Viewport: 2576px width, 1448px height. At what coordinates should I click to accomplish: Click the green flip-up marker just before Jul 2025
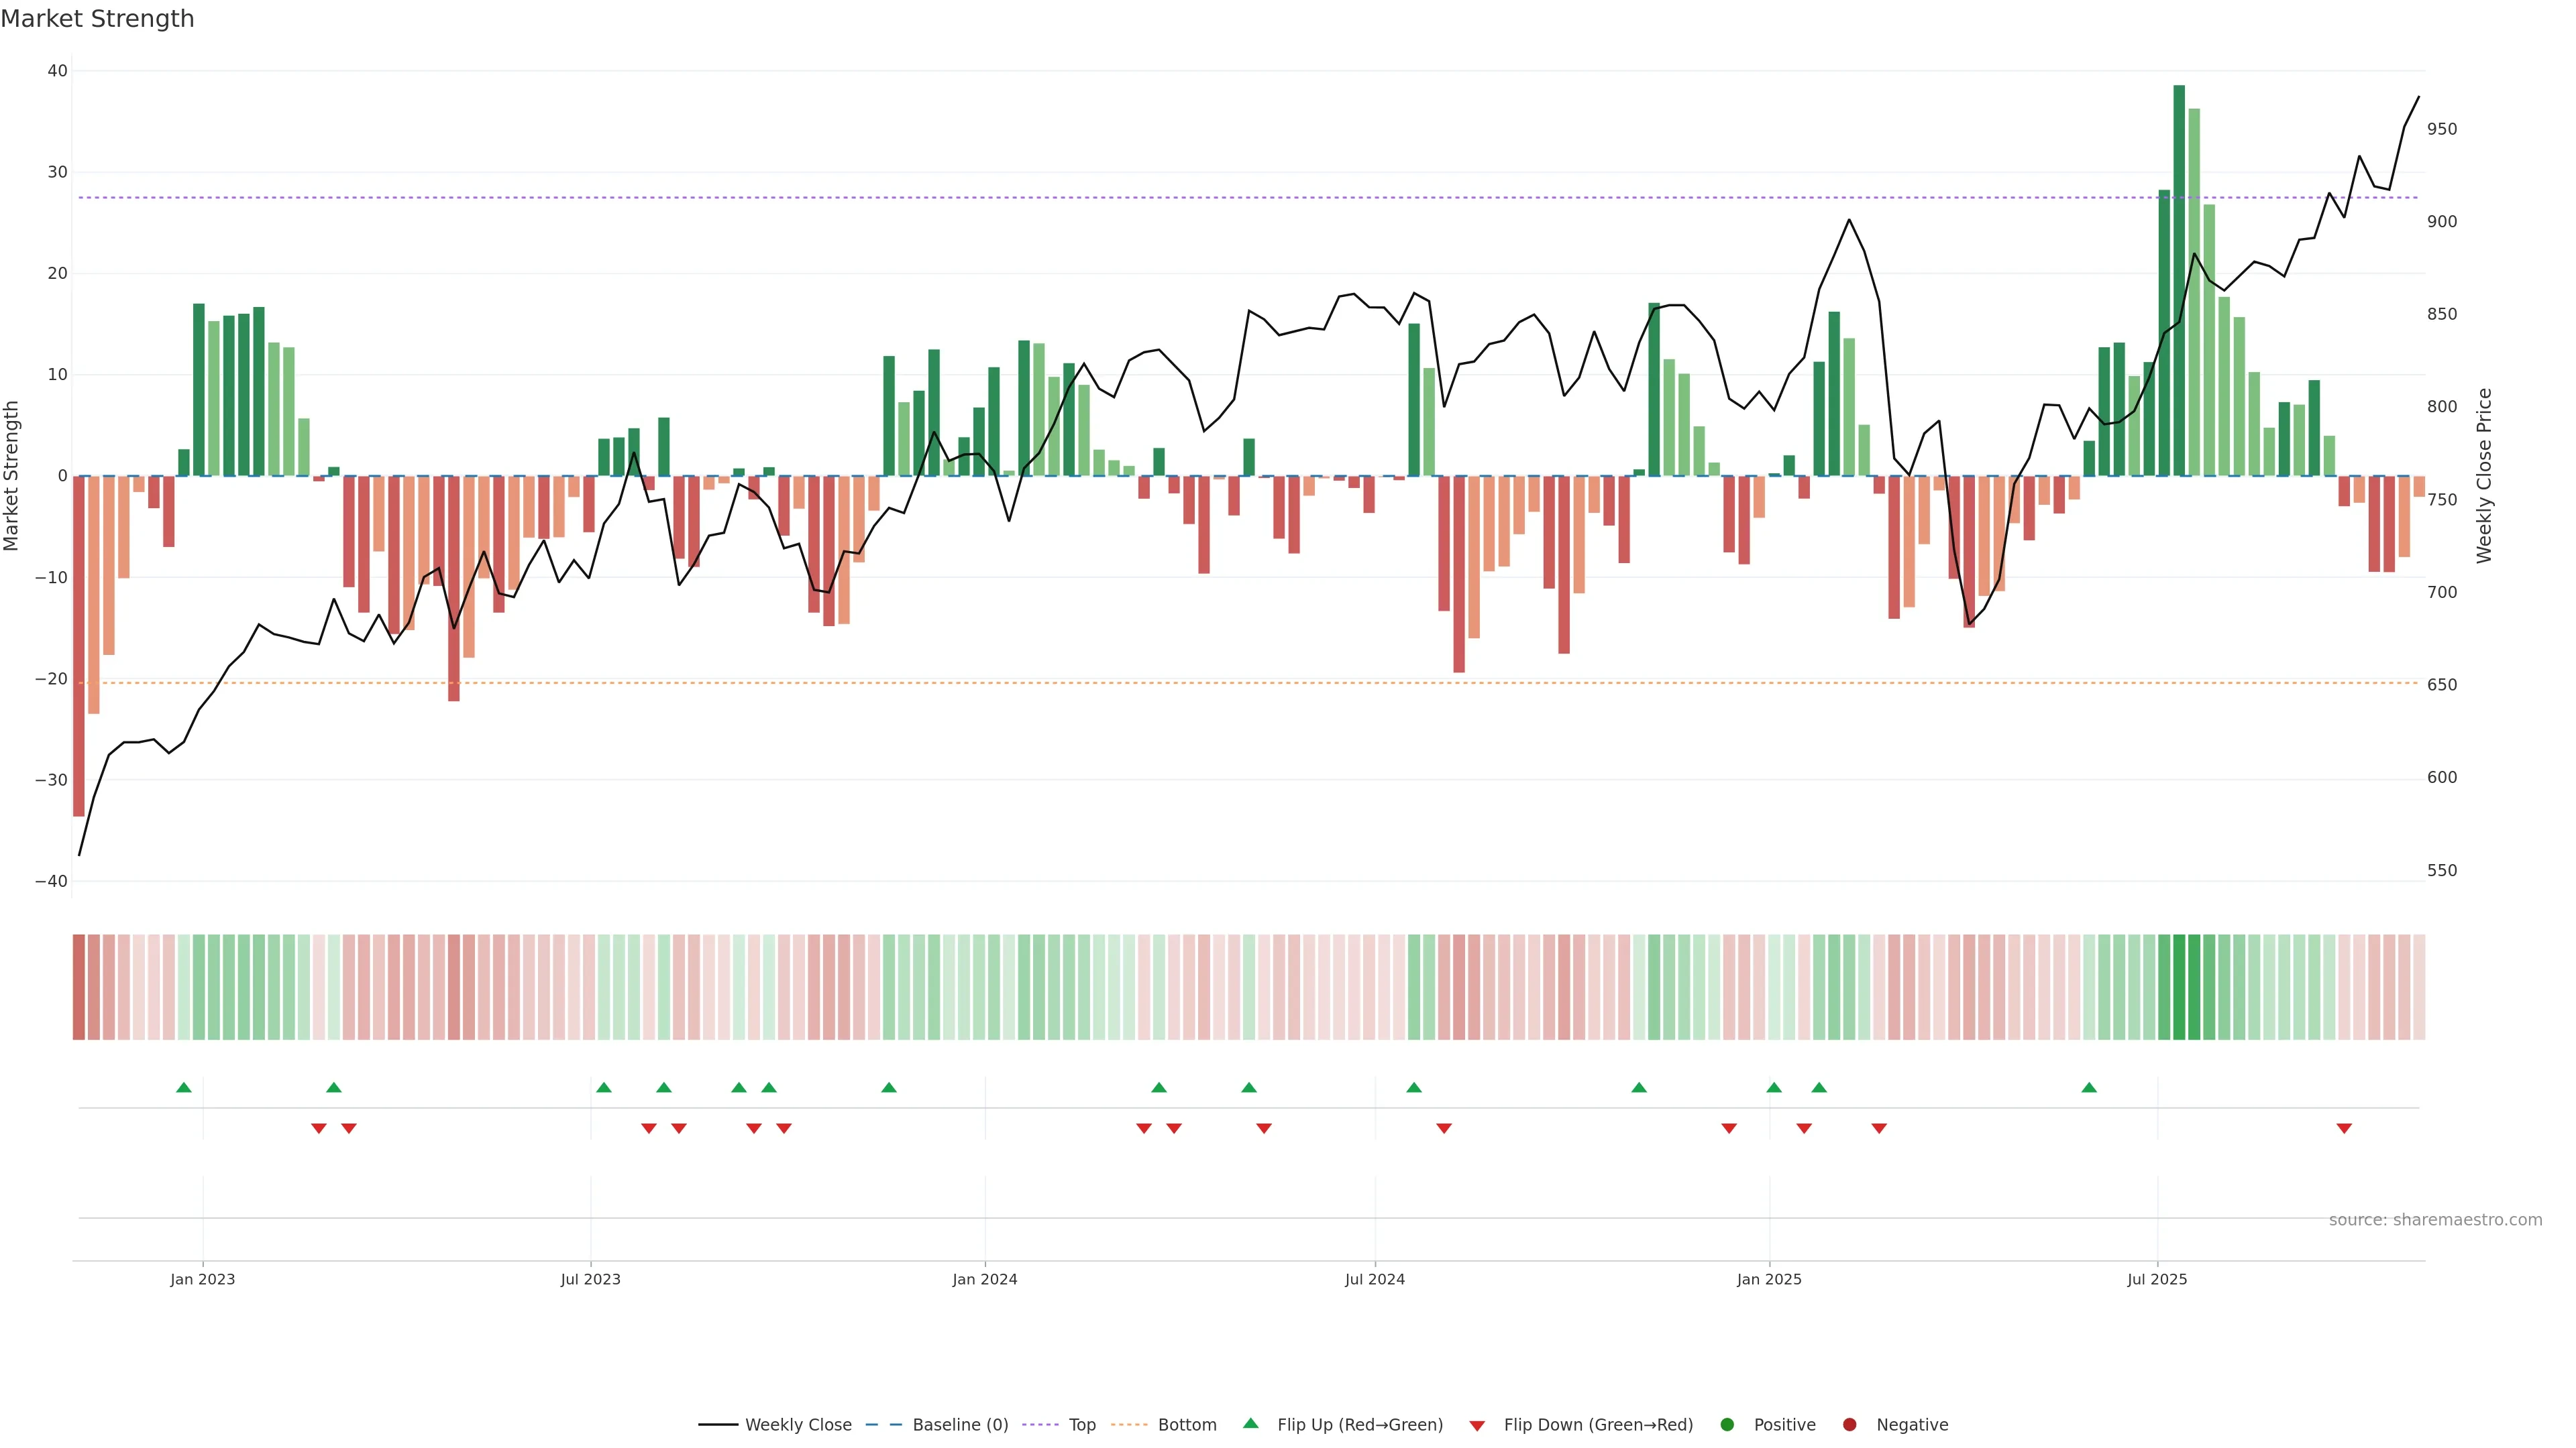2089,1087
